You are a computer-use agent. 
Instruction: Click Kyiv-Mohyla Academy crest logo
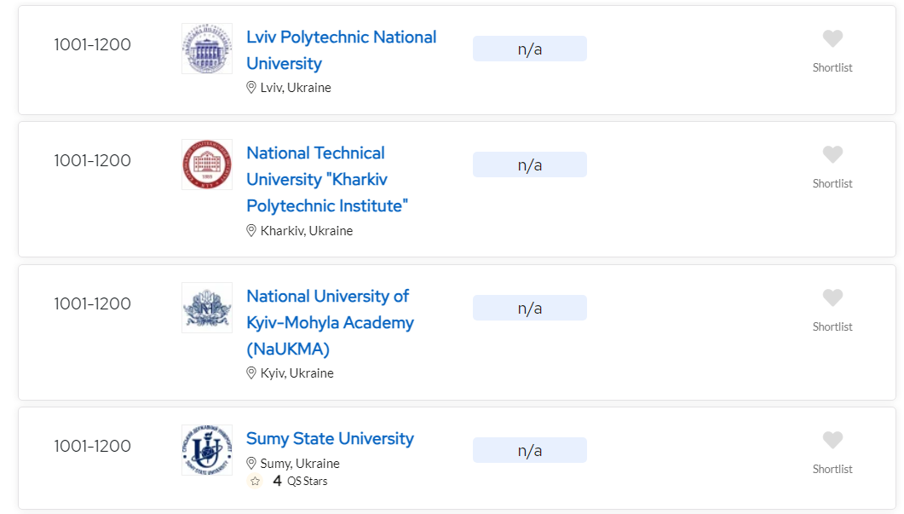coord(206,308)
